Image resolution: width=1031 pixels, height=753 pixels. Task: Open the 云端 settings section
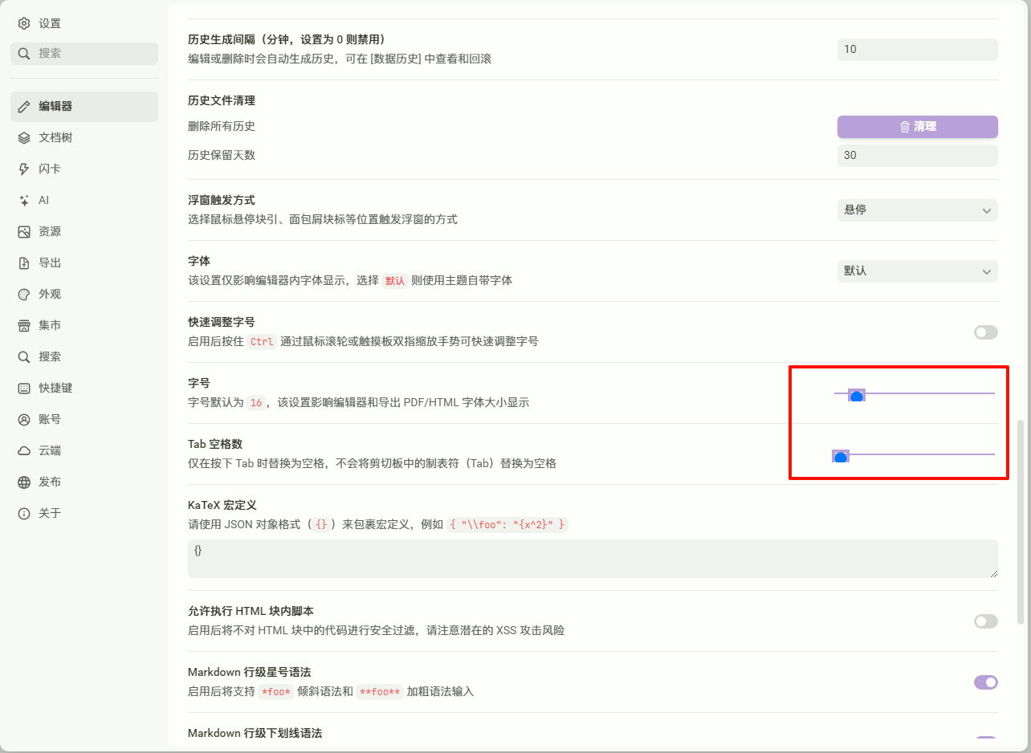click(x=50, y=450)
